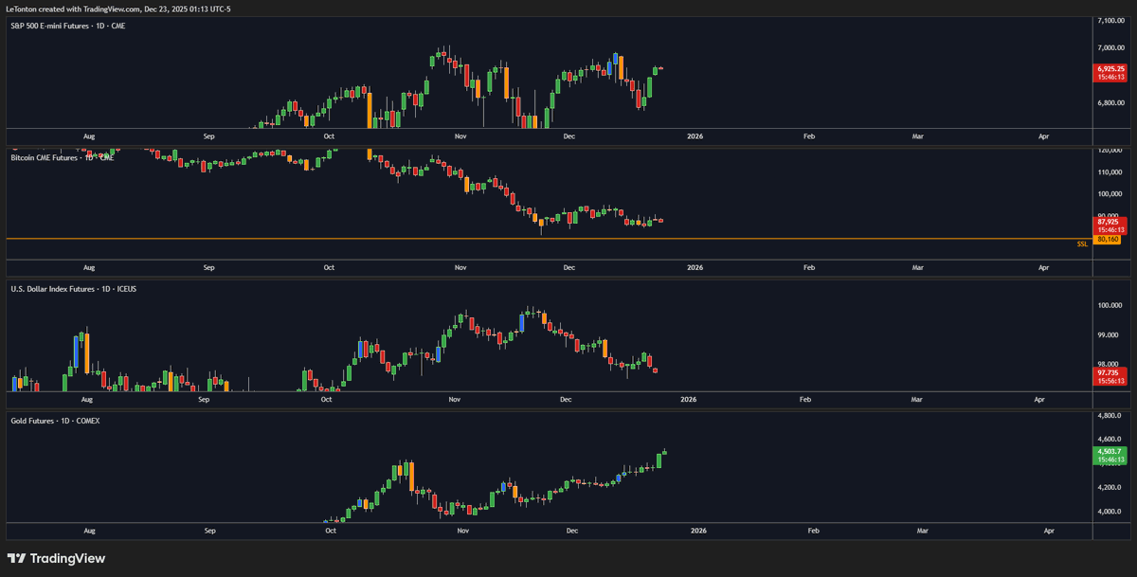Select the red 6,925.25 last-price label

click(1110, 73)
